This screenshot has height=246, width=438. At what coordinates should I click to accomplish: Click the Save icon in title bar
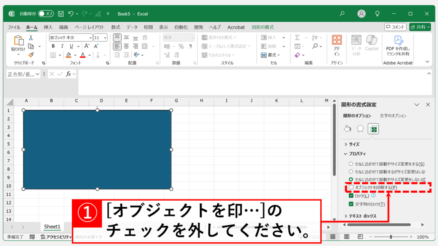[x=61, y=14]
